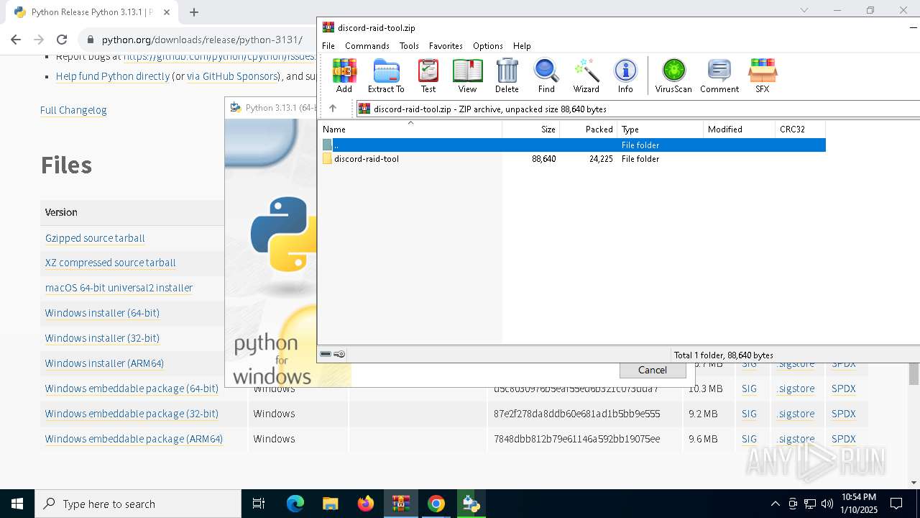Click the Chrome forward arrow
Screen dimensions: 920x518
tap(39, 40)
